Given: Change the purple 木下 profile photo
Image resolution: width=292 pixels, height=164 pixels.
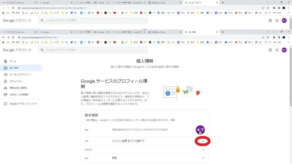Looking at the screenshot, I should (200, 130).
